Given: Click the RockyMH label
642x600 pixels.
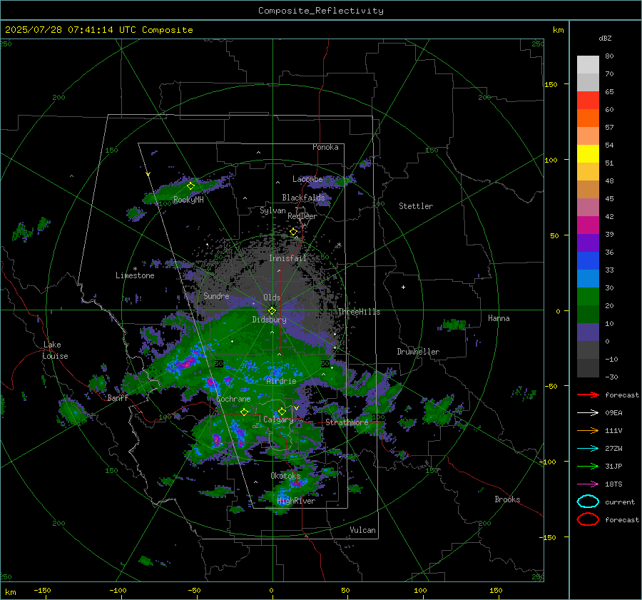Looking at the screenshot, I should [188, 200].
